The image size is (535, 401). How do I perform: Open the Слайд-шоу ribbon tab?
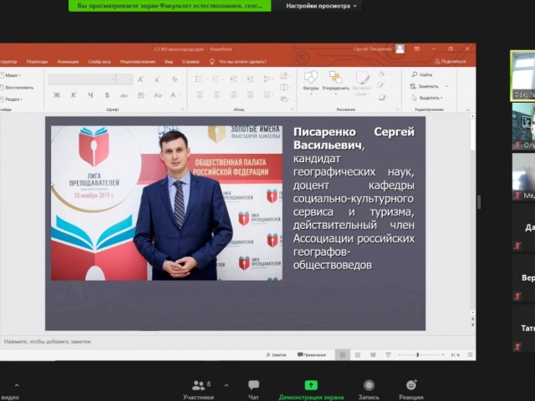99,62
